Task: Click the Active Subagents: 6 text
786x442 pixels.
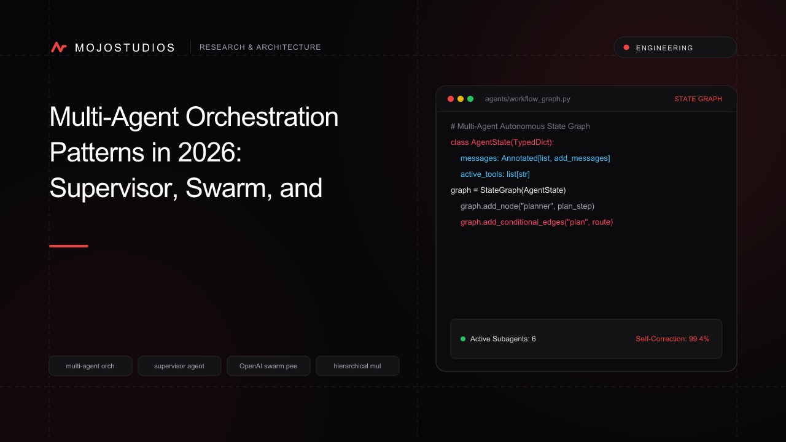Action: tap(503, 339)
